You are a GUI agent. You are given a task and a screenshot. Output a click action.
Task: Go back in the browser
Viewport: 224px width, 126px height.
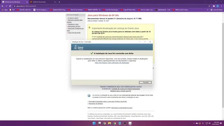point(2,6)
